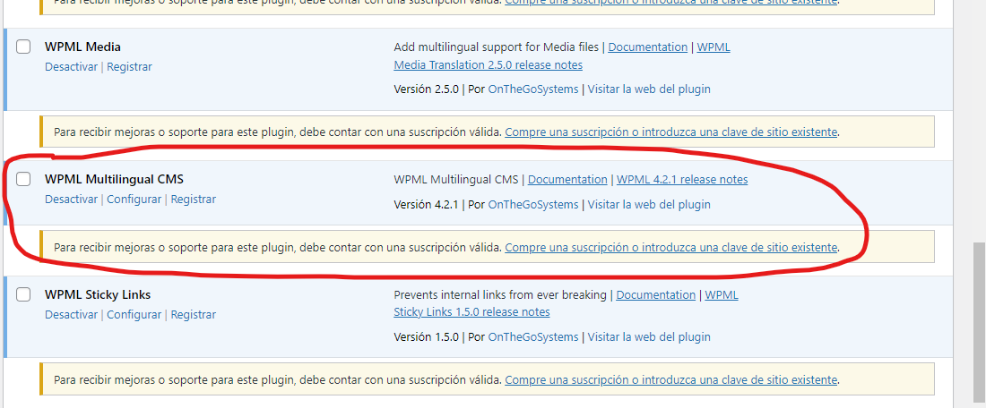Visit plugin website for WPML Media
Screen dimensions: 986x408
(x=649, y=89)
